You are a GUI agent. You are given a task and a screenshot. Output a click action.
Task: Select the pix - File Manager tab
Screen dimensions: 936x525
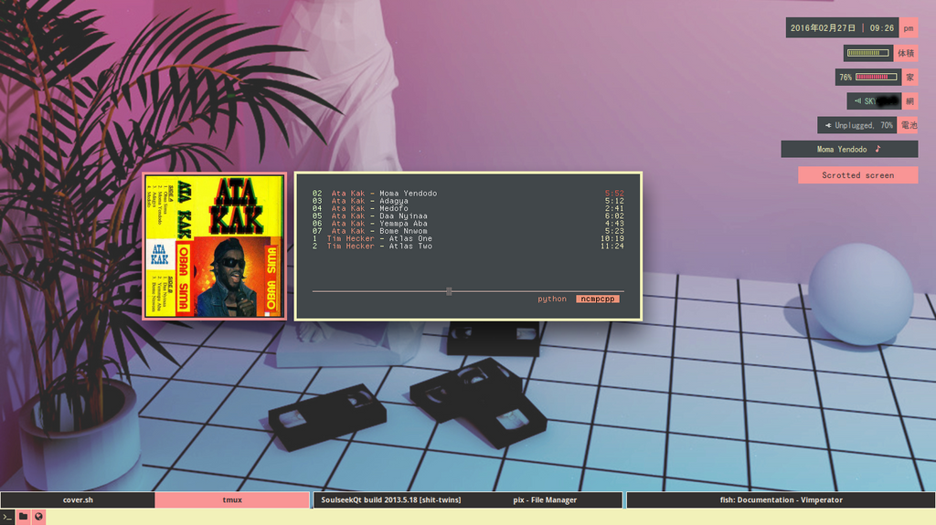pyautogui.click(x=545, y=500)
